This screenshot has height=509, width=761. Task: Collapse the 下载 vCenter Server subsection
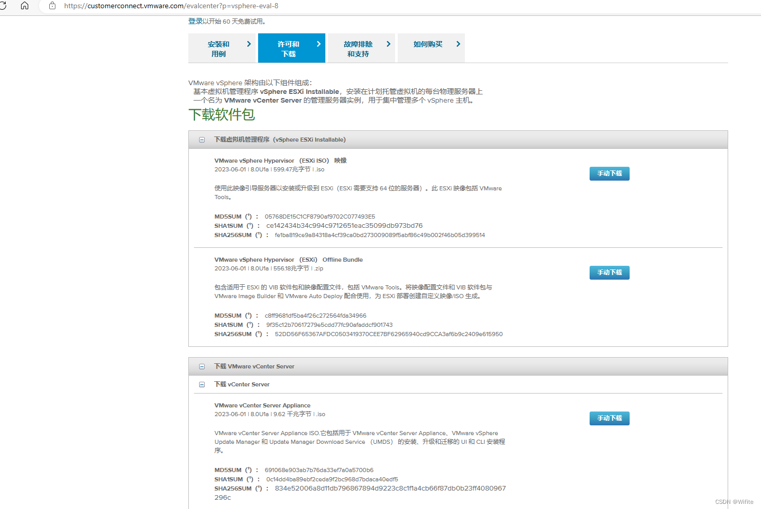(x=202, y=384)
